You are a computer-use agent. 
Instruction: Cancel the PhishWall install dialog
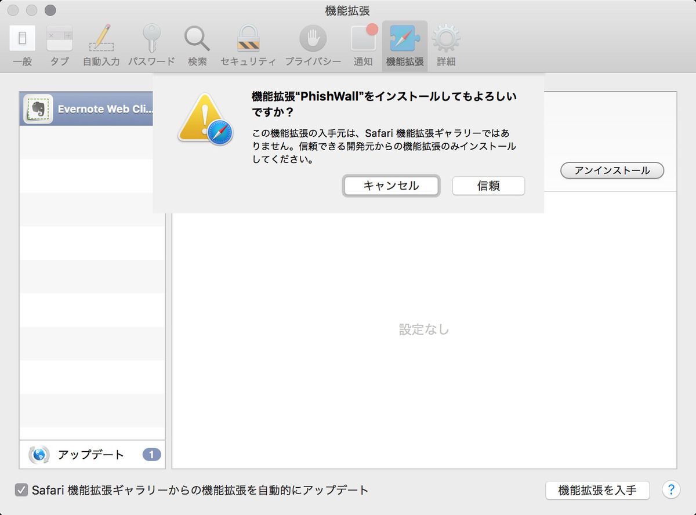[x=391, y=186]
